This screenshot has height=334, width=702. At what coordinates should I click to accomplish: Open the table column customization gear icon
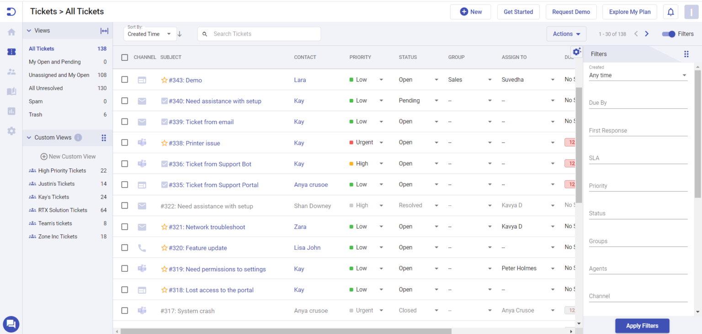(x=576, y=52)
